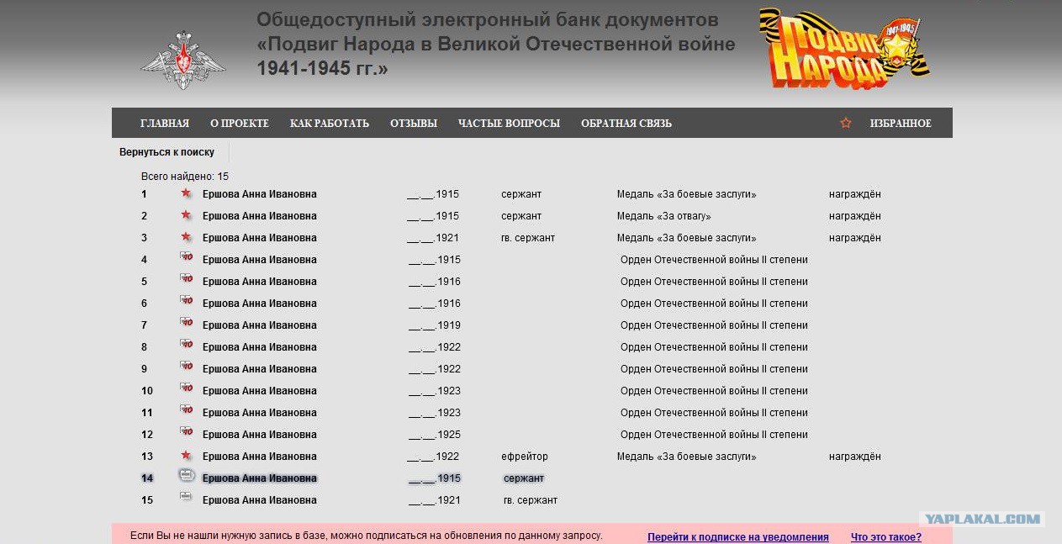Click Медаль «За боевые заслуги» in row 13
The image size is (1062, 544).
pos(687,457)
